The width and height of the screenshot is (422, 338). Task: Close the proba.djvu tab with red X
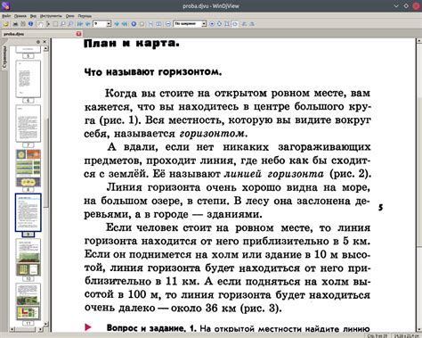78,34
